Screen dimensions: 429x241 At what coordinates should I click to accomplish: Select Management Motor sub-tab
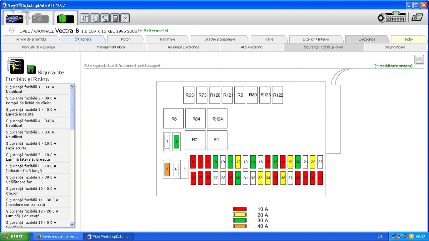coord(112,47)
